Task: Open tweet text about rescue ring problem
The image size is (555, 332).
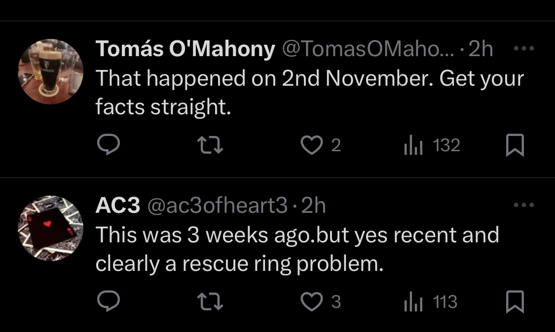Action: pyautogui.click(x=297, y=249)
